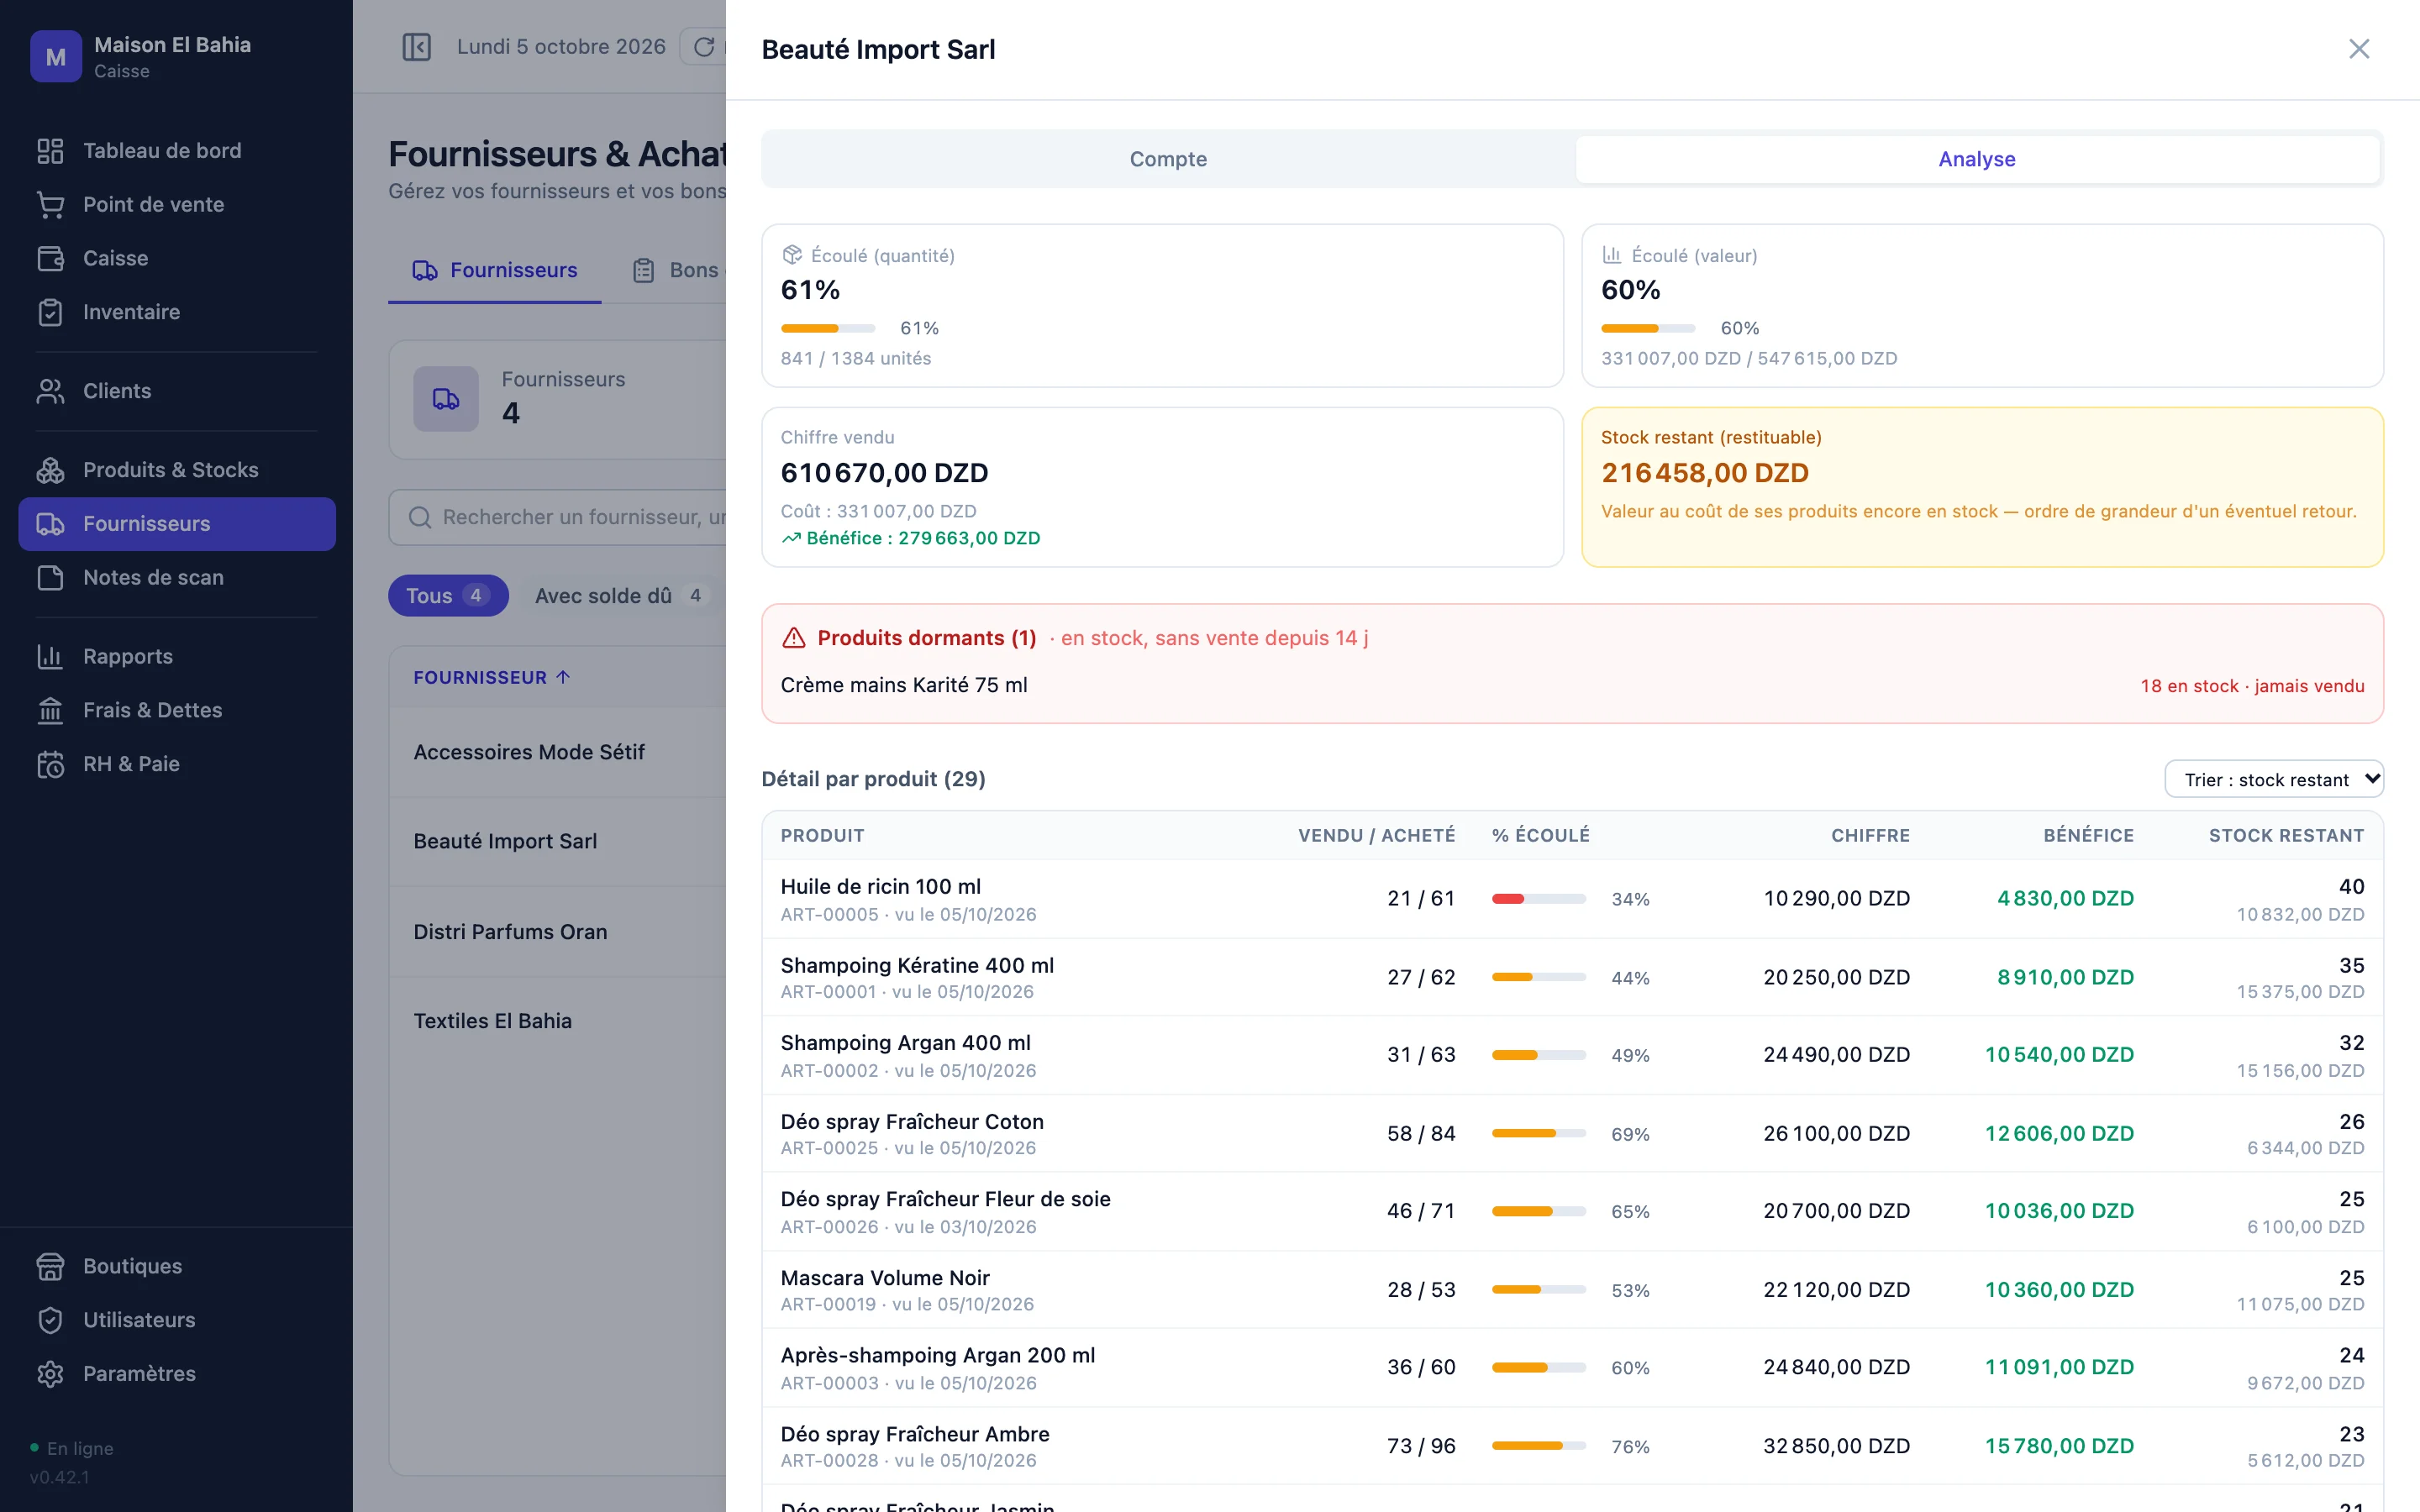The width and height of the screenshot is (2420, 1512).
Task: Open Paramètres gear icon
Action: coord(50,1375)
